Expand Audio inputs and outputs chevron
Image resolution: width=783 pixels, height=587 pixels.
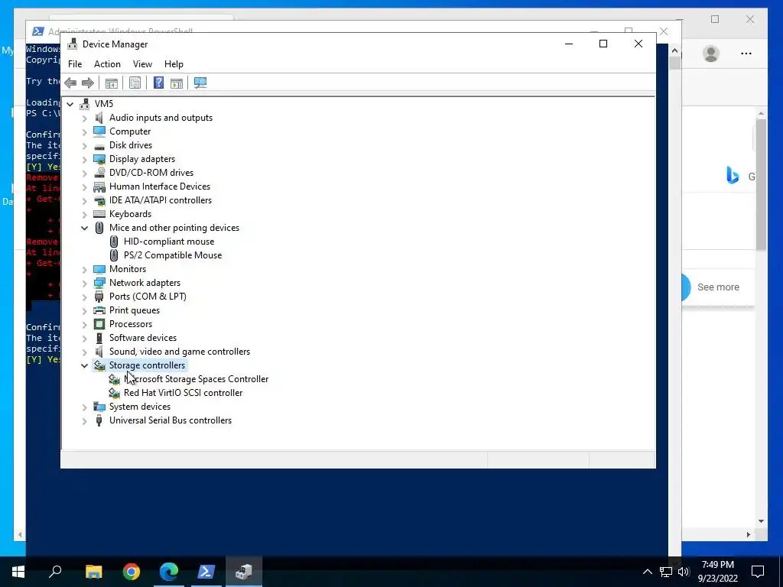pyautogui.click(x=84, y=118)
